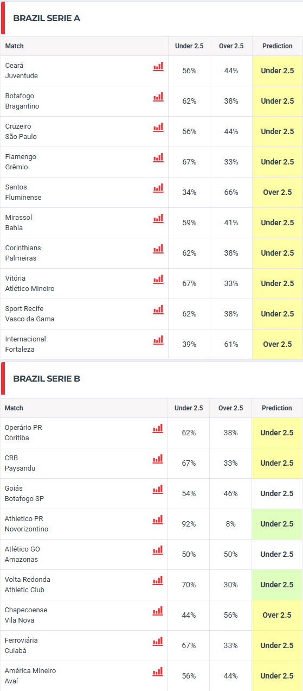Select green Under 2.5 prediction for Athletico PR
This screenshot has height=691, width=303.
coord(277,524)
